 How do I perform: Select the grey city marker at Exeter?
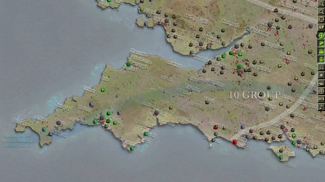pyautogui.click(x=157, y=113)
